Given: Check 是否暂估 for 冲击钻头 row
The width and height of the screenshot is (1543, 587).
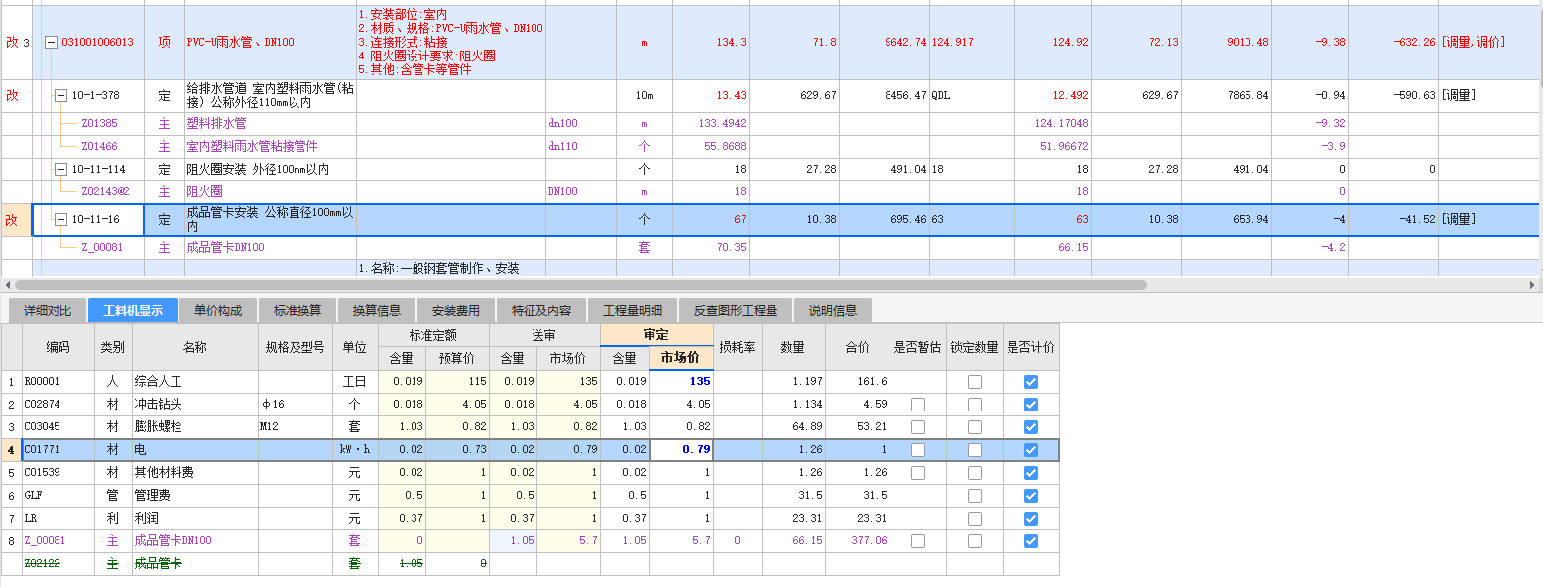Looking at the screenshot, I should click(917, 405).
